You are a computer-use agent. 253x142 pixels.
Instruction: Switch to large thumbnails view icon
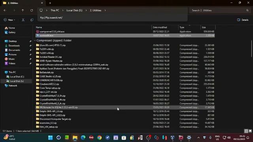250,131
